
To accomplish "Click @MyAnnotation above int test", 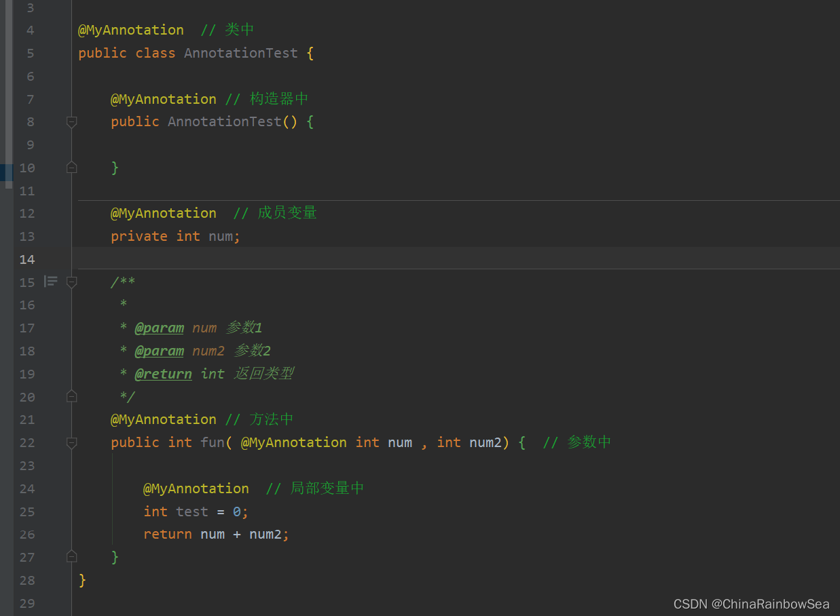I will click(196, 488).
